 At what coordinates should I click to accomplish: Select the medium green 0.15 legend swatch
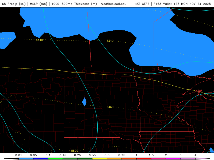(x=70, y=159)
